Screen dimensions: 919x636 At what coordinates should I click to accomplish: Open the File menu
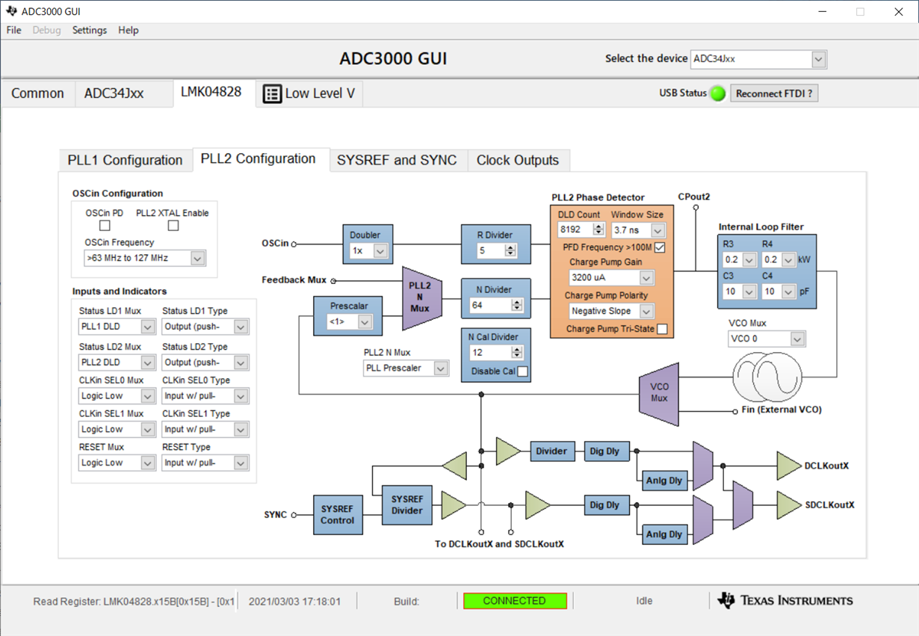click(13, 30)
